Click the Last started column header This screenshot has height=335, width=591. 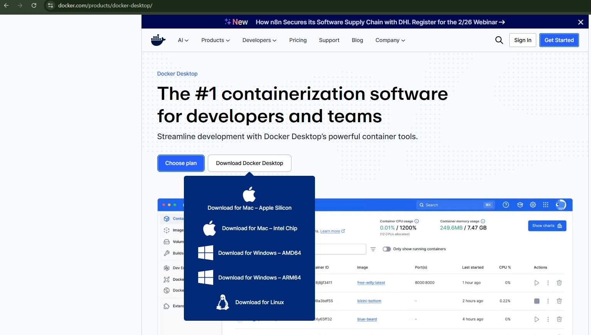click(473, 268)
